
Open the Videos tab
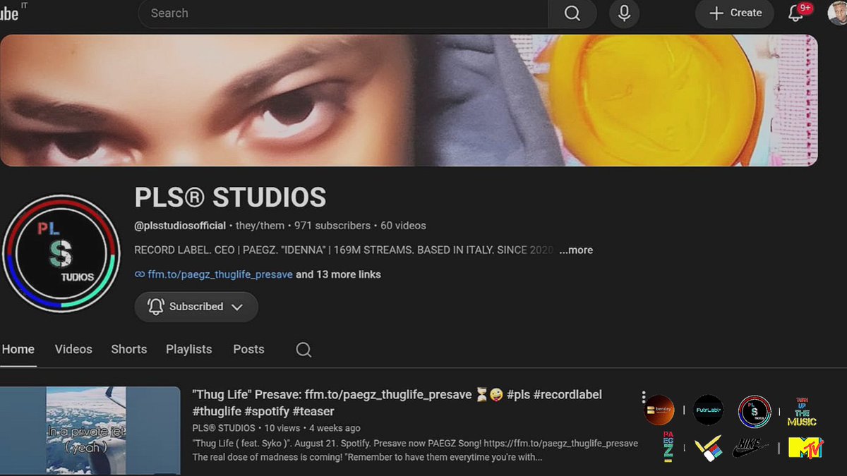(73, 349)
